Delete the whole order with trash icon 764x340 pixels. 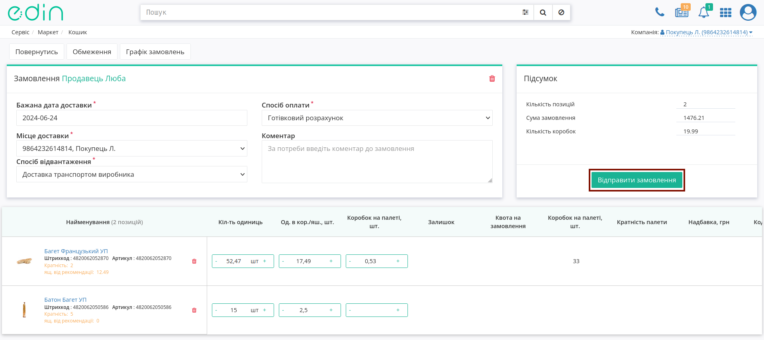492,78
